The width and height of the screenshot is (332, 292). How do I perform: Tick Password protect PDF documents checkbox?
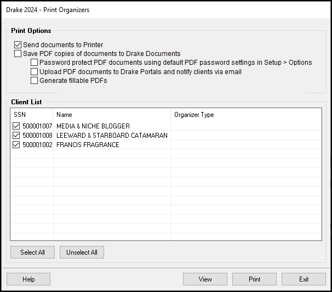coord(34,63)
